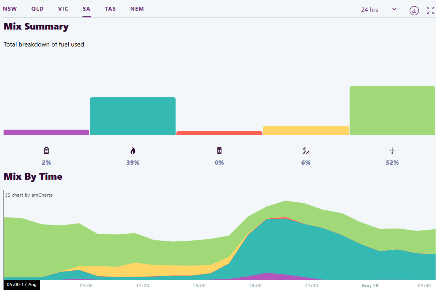Click the JS chart by amCharts link

tap(29, 195)
